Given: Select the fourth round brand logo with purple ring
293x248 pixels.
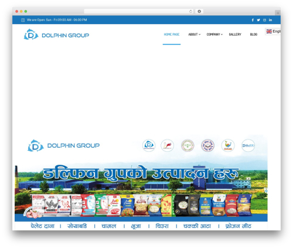Looking at the screenshot, I should pos(207,145).
